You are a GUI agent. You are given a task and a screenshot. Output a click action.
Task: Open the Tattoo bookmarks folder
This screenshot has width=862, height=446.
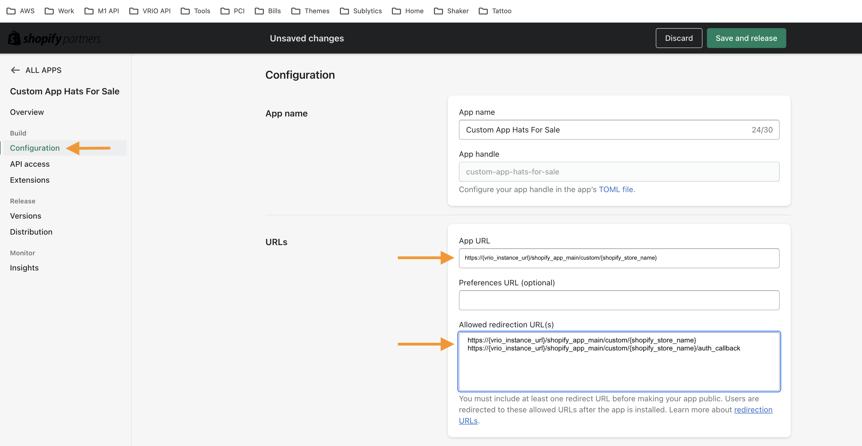pyautogui.click(x=495, y=11)
